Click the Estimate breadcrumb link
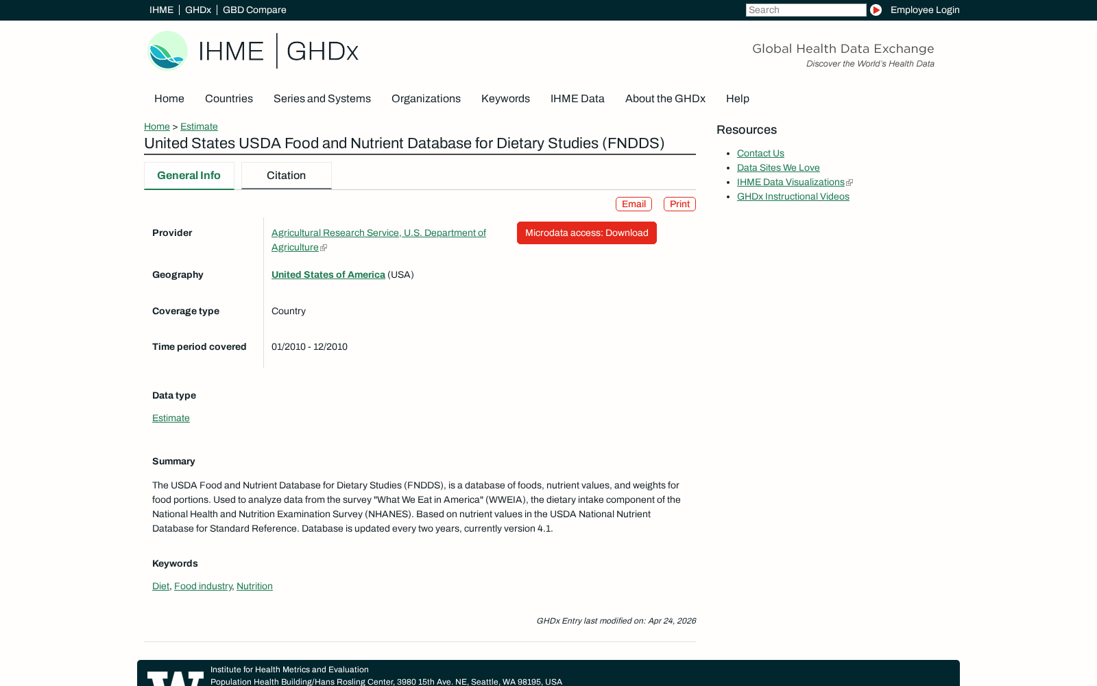Image resolution: width=1097 pixels, height=686 pixels. point(199,126)
